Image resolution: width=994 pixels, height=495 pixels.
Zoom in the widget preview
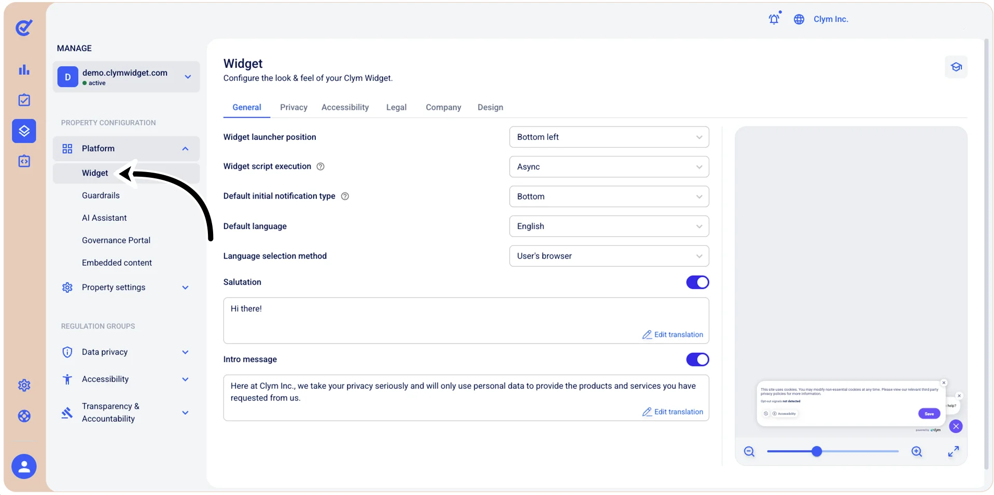917,451
